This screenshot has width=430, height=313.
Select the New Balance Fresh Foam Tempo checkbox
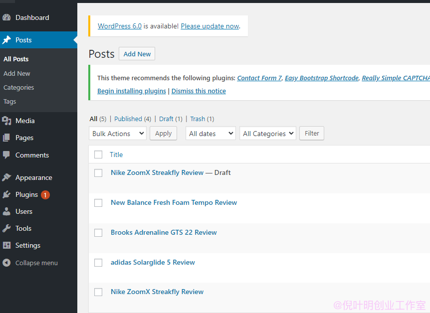click(x=98, y=203)
